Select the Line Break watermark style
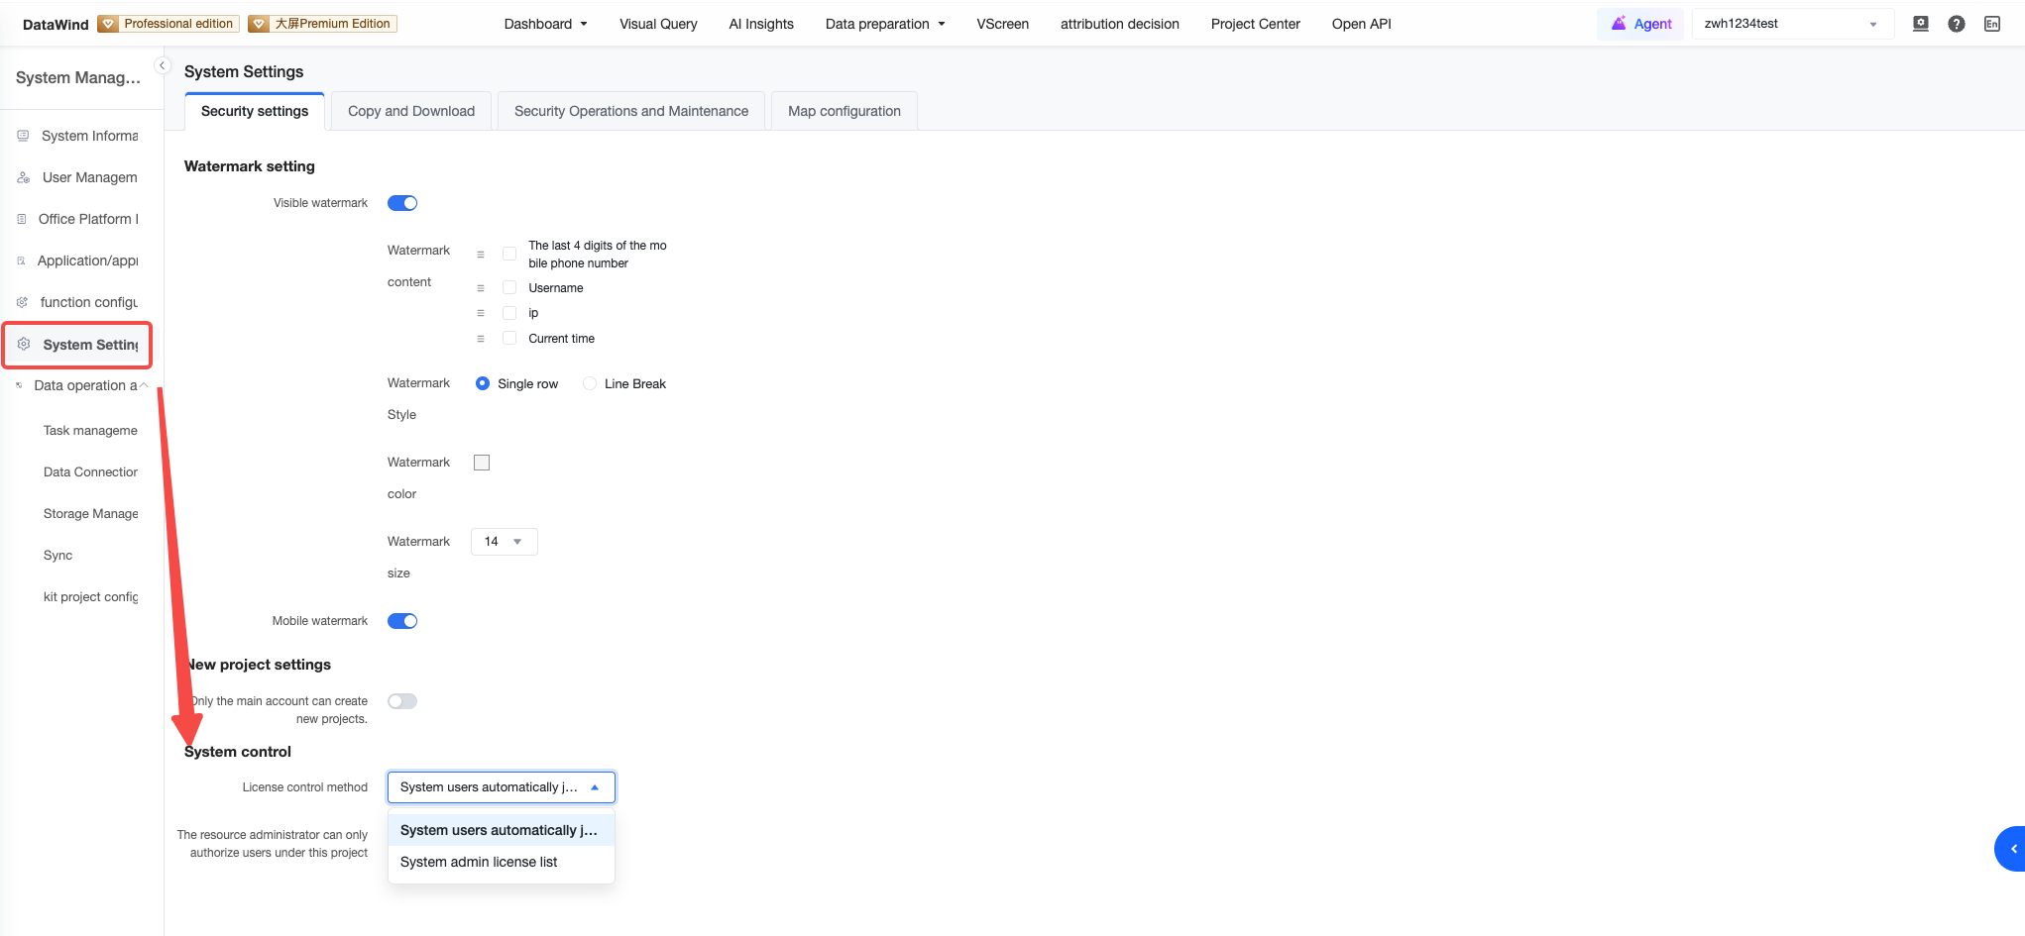This screenshot has height=936, width=2025. coord(590,383)
